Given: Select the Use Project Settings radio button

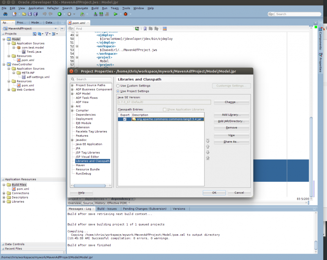Looking at the screenshot, I should click(118, 91).
